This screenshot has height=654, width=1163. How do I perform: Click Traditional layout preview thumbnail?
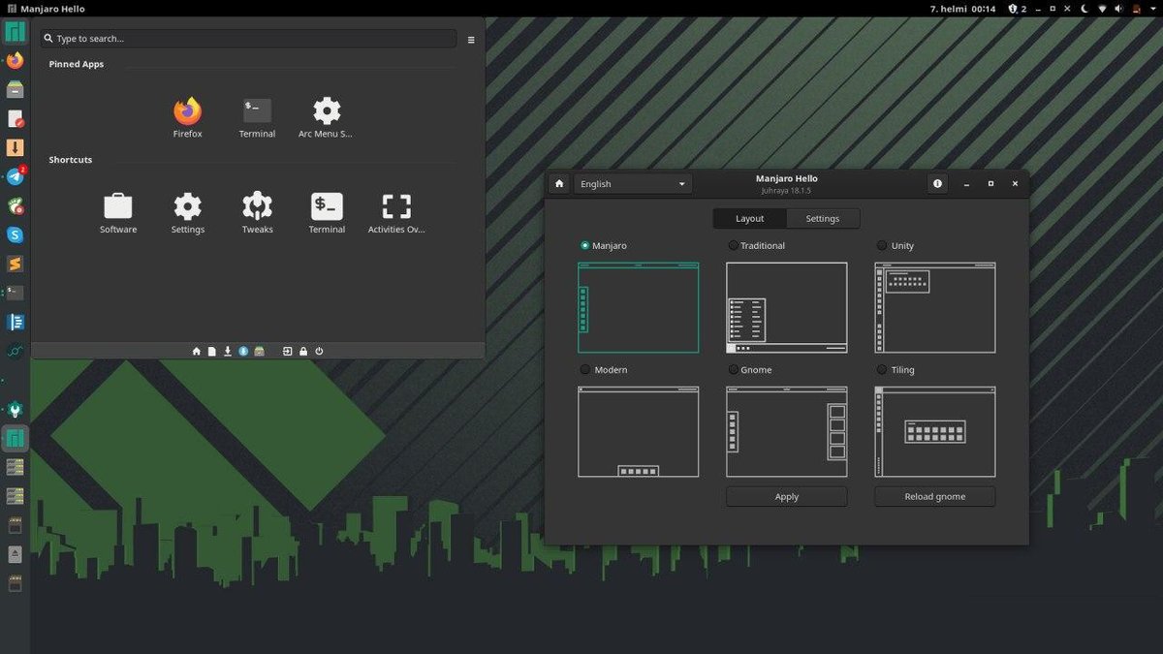pos(786,307)
